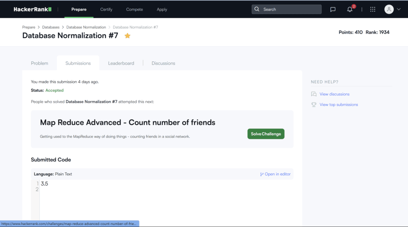The image size is (408, 227).
Task: Switch to the Leaderboard tab
Action: (x=121, y=63)
